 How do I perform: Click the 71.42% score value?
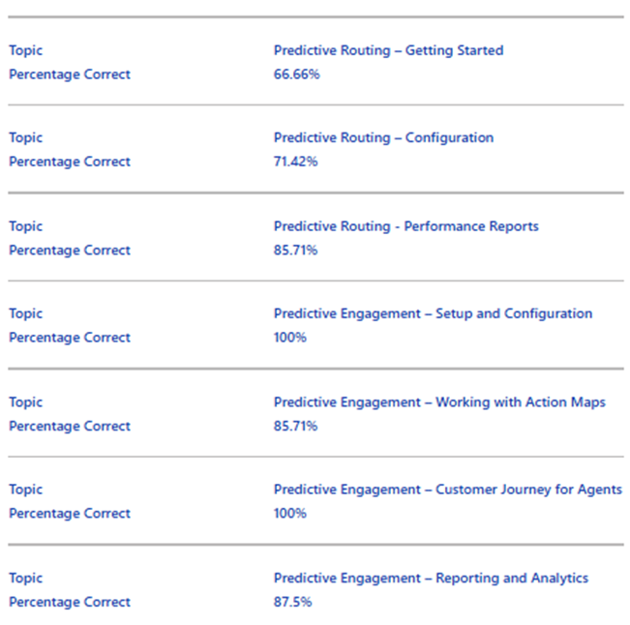point(296,162)
